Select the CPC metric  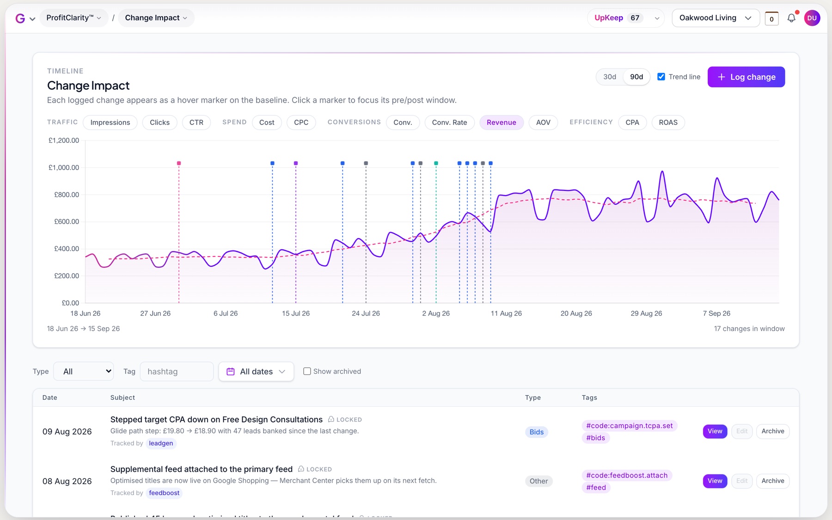click(301, 122)
